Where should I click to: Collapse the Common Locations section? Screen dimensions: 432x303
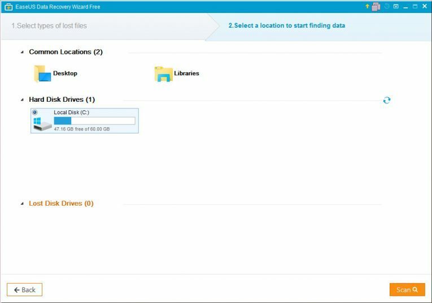tap(22, 52)
